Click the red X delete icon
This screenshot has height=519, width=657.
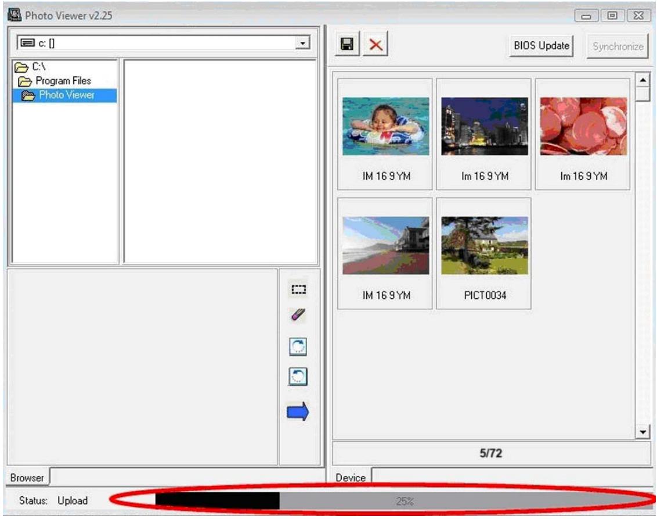(x=376, y=46)
